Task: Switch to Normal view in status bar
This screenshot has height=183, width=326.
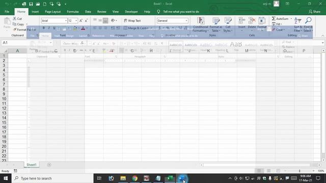Action: pos(259,171)
